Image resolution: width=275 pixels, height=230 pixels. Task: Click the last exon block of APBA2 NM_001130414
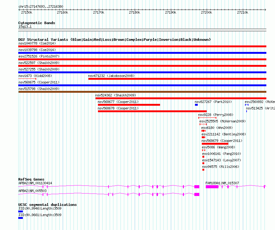197,187
